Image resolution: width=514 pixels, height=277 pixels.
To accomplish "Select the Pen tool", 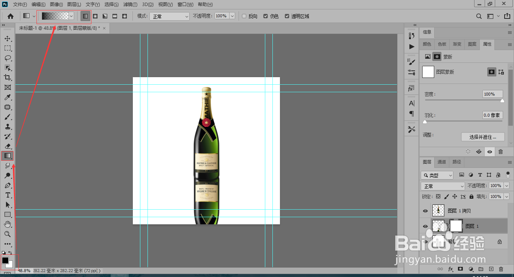I will [8, 185].
